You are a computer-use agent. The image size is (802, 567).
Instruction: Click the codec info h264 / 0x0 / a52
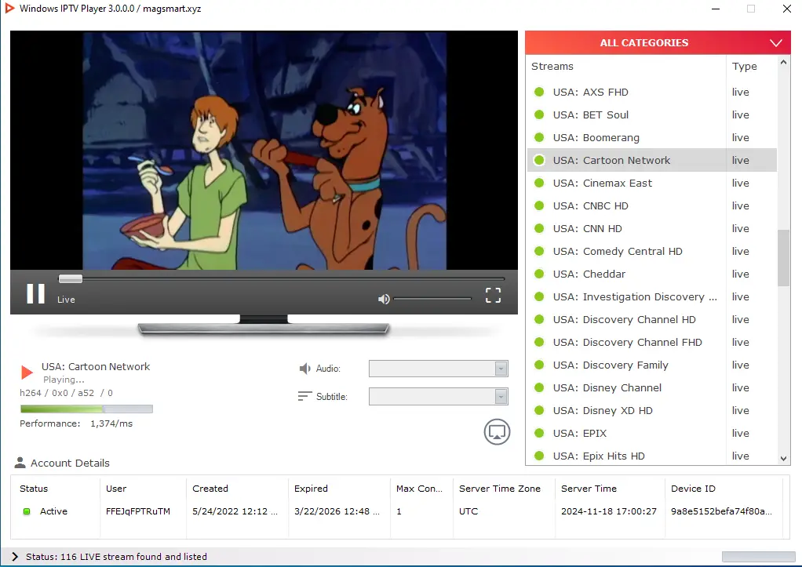tap(66, 393)
